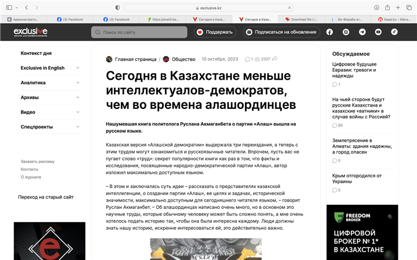Click the 'Поддержать' button

(214, 32)
